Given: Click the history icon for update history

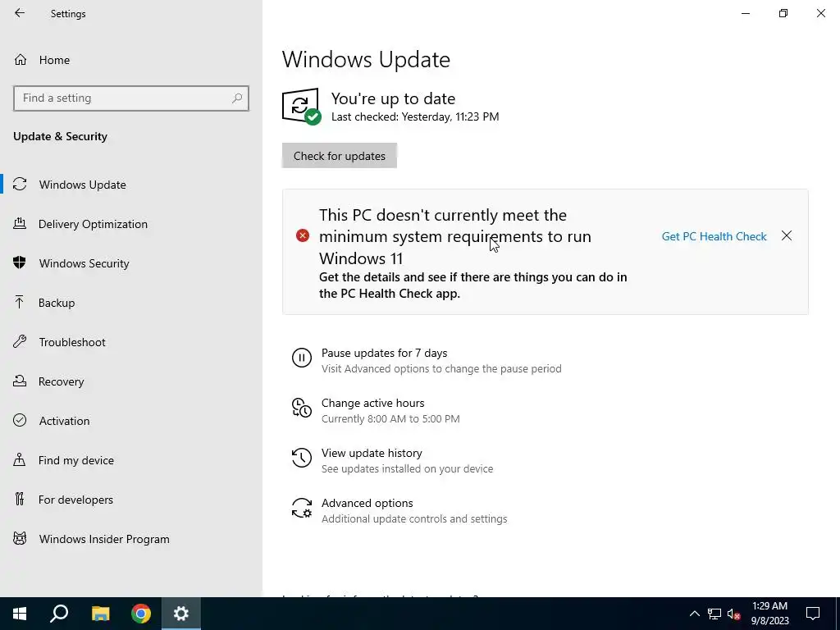Looking at the screenshot, I should coord(302,458).
